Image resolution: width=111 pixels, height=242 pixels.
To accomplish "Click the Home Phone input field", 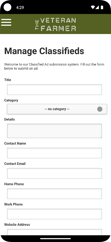I will pos(54,194).
